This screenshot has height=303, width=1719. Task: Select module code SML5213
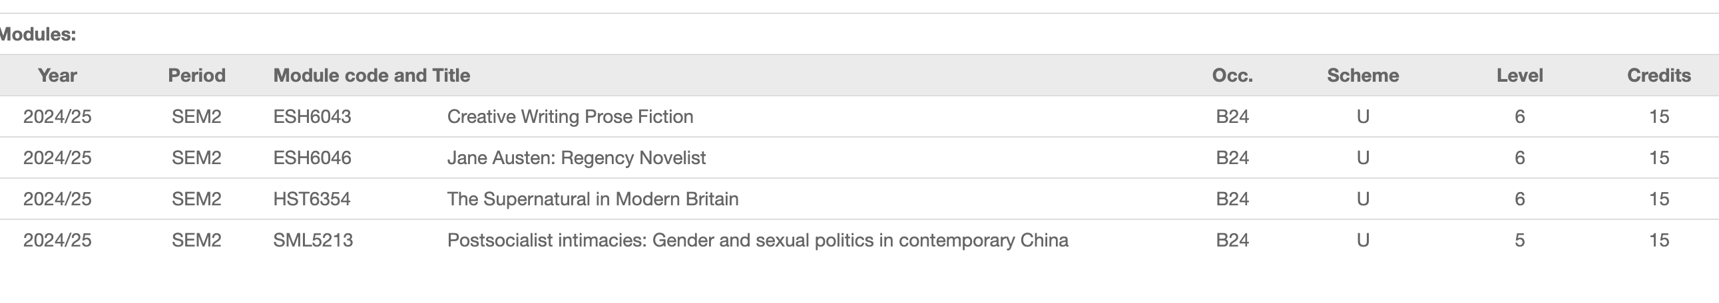click(x=313, y=241)
